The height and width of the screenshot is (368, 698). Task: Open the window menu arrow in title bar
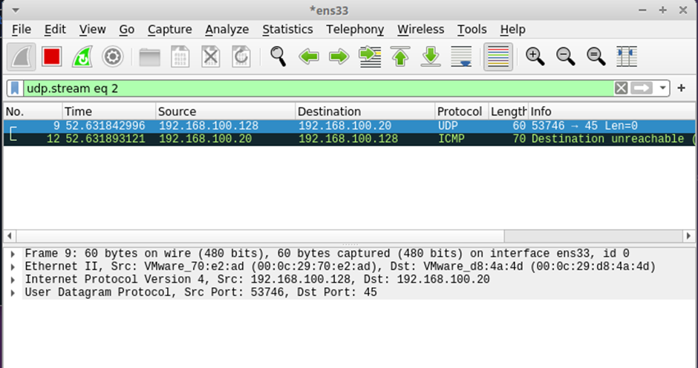pyautogui.click(x=16, y=10)
